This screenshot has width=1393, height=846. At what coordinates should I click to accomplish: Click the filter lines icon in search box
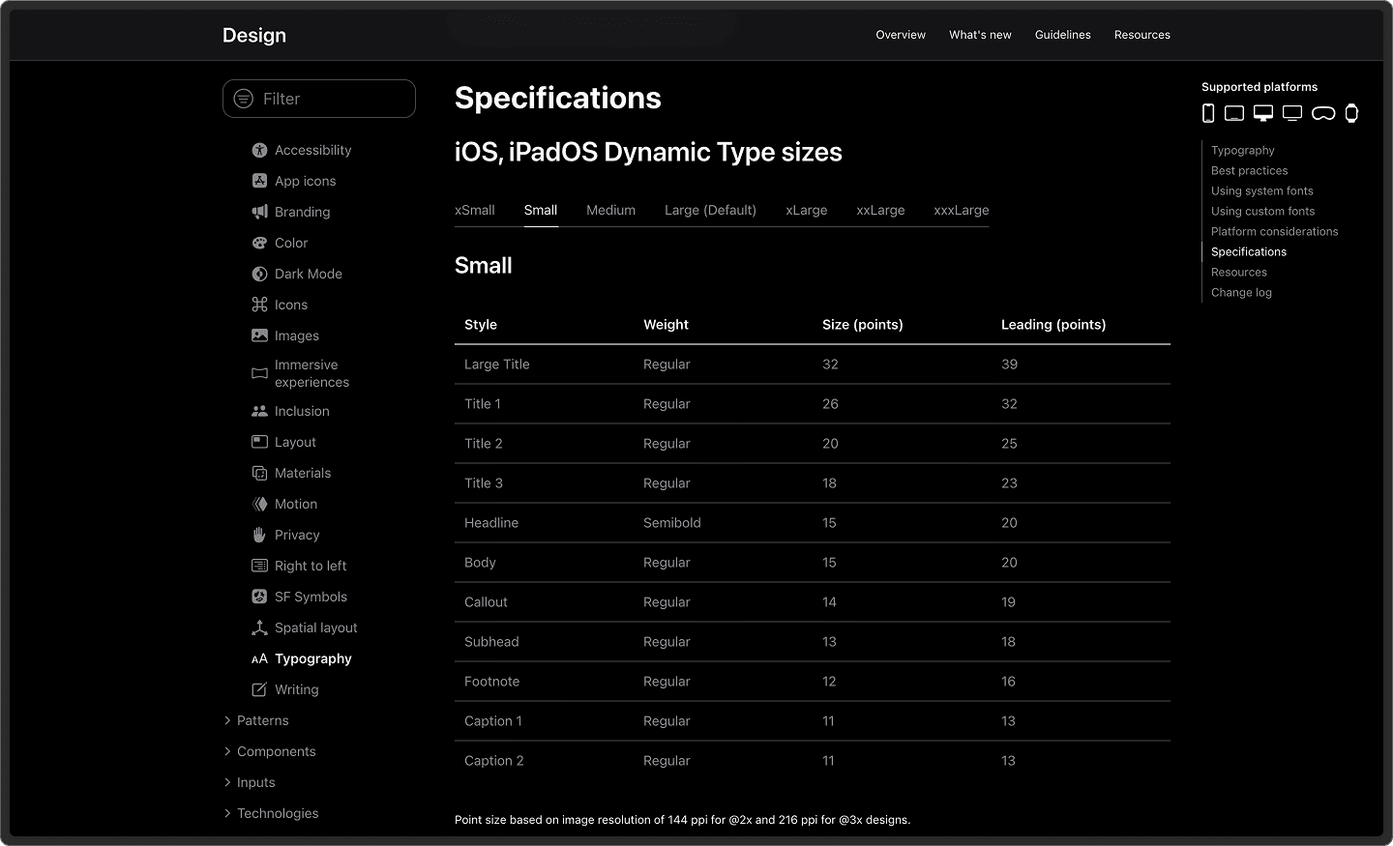coord(244,99)
